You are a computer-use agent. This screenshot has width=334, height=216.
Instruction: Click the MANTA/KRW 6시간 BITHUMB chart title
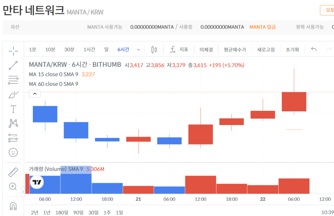pos(75,64)
